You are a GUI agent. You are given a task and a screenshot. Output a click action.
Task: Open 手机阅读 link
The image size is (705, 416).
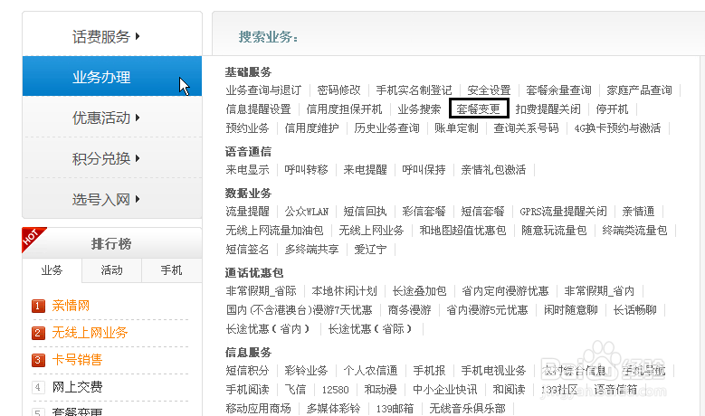(247, 390)
